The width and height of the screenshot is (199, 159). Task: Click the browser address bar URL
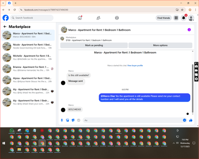(x=46, y=10)
